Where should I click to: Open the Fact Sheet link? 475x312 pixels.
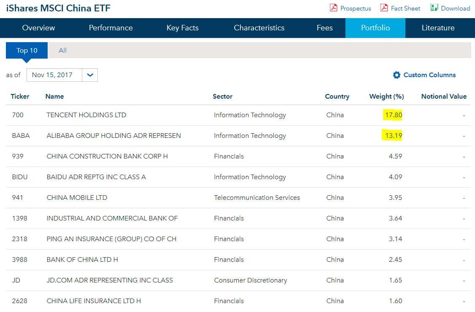[406, 8]
